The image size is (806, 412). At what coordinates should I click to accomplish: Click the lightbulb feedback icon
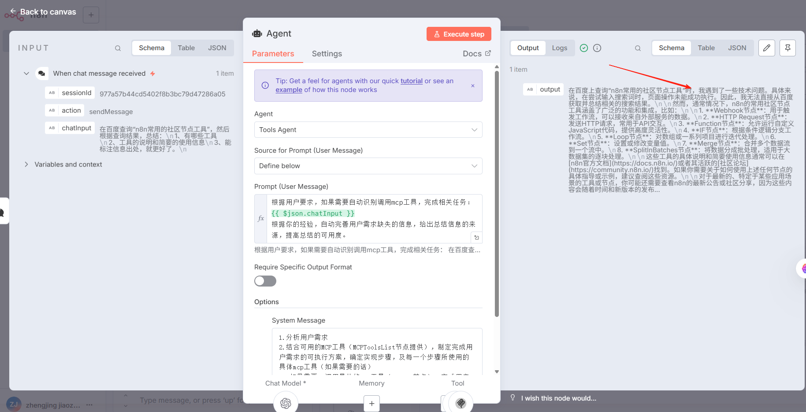[513, 398]
